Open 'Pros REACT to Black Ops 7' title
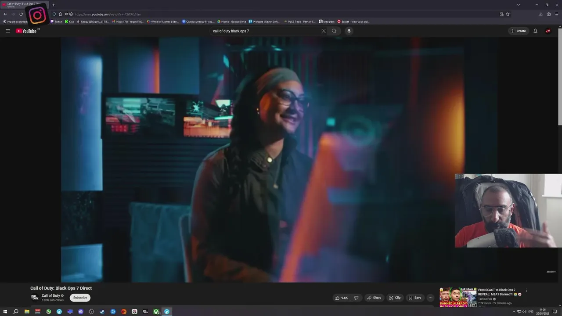562x316 pixels. [499, 292]
